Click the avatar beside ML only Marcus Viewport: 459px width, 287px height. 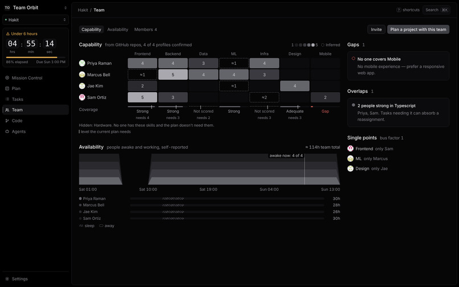pos(350,159)
